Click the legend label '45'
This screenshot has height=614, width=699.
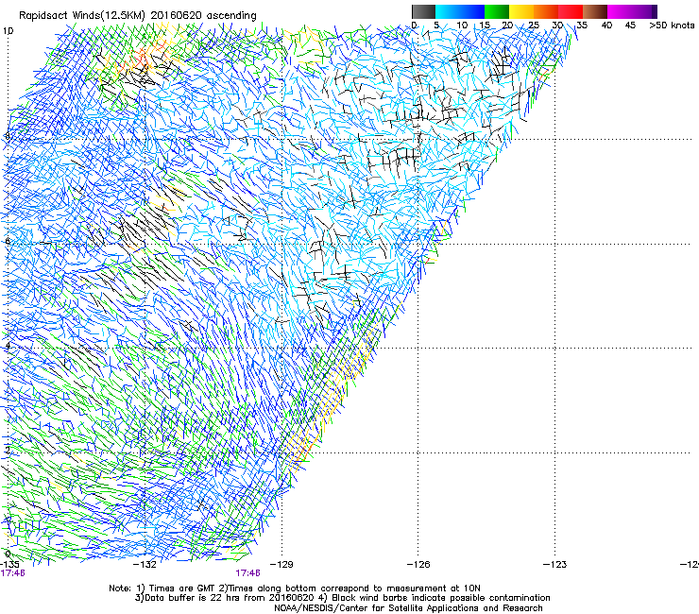tap(630, 26)
